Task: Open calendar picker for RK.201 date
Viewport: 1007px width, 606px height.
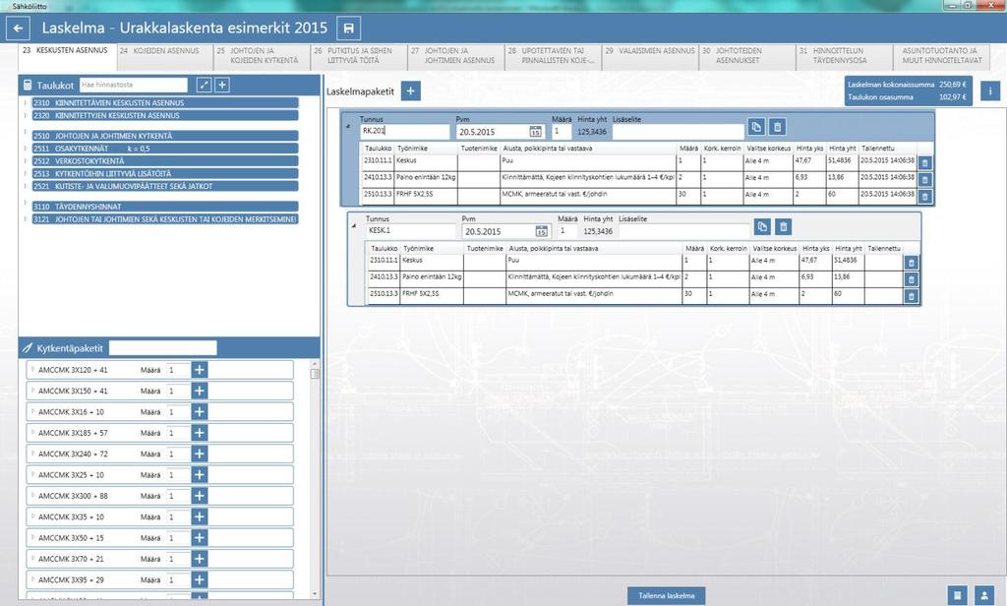Action: pyautogui.click(x=536, y=132)
